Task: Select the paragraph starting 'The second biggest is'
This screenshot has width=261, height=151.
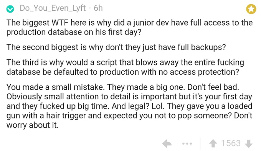Action: pos(116,47)
